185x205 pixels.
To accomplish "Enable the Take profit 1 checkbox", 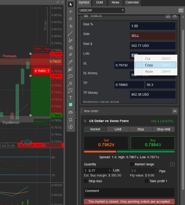I will click(146, 181).
